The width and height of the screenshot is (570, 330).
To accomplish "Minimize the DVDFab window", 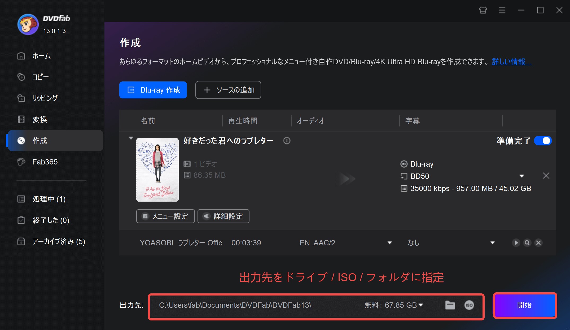I will pos(521,10).
